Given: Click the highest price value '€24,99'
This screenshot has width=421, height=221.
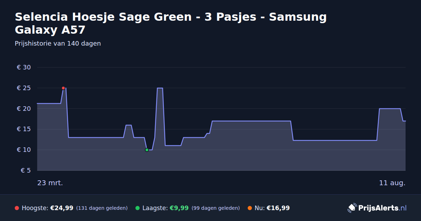Looking at the screenshot, I should (62, 208).
